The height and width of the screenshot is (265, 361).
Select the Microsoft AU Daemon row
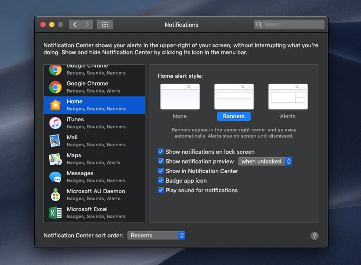(94, 195)
